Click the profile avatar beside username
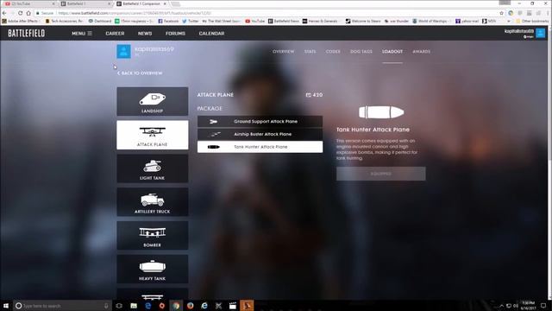 123,52
